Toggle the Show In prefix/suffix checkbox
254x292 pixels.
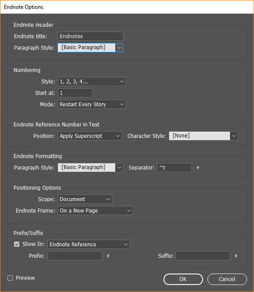pos(17,244)
